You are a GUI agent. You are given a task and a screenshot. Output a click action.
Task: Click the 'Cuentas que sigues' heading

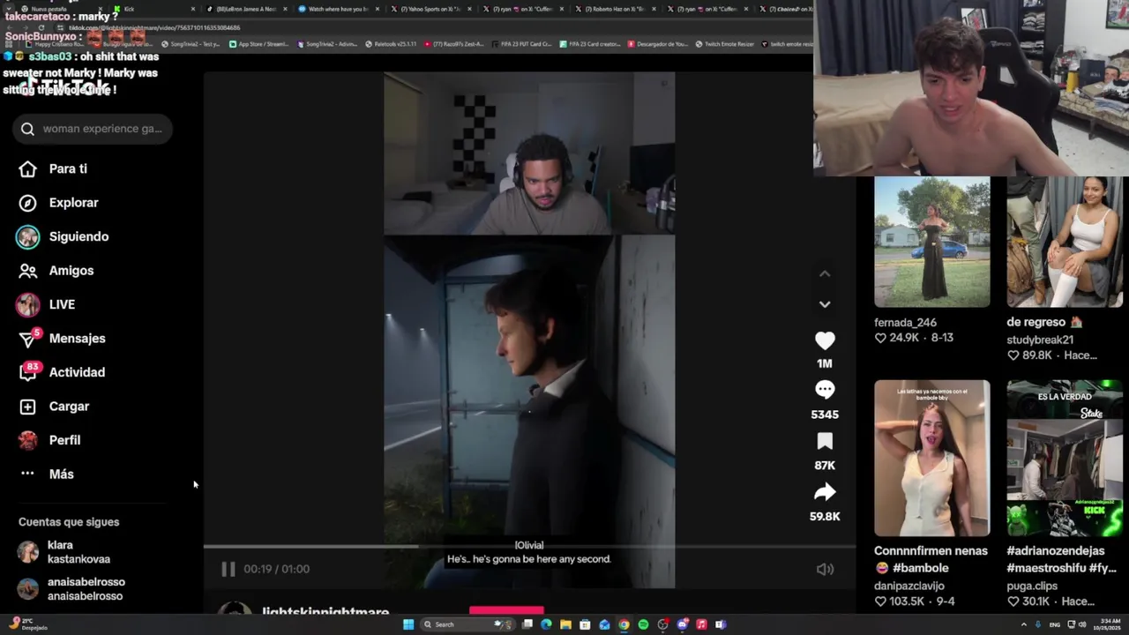[x=69, y=522]
